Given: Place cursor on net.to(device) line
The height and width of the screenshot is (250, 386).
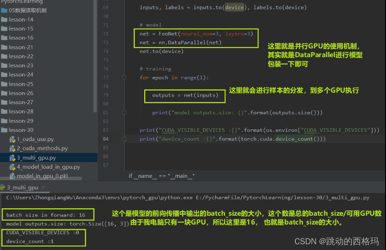Looking at the screenshot, I should [161, 51].
